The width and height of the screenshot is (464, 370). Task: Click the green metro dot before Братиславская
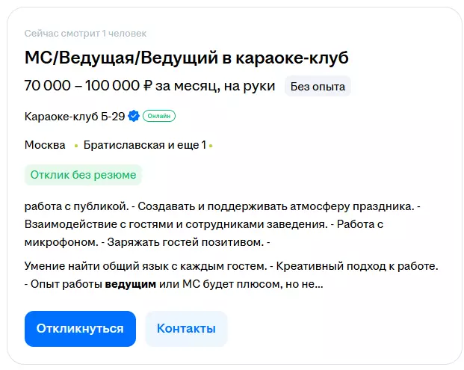75,145
